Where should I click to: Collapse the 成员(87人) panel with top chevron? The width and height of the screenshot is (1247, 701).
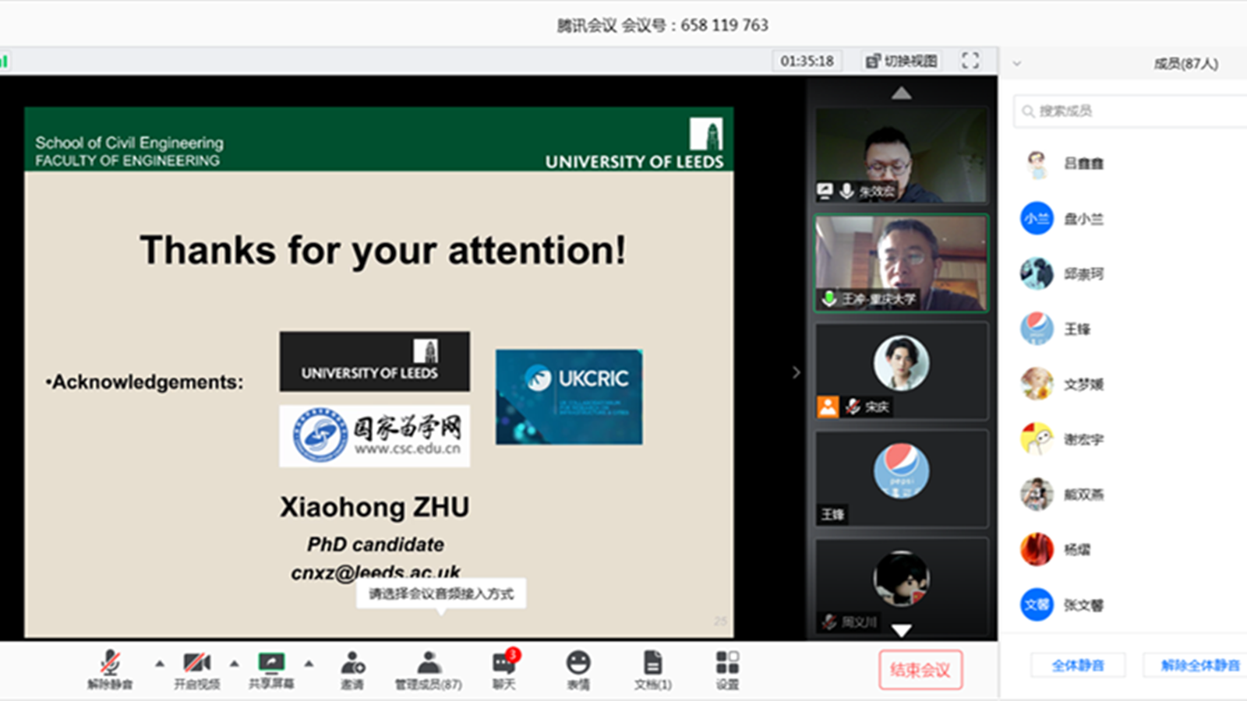[x=1016, y=64]
